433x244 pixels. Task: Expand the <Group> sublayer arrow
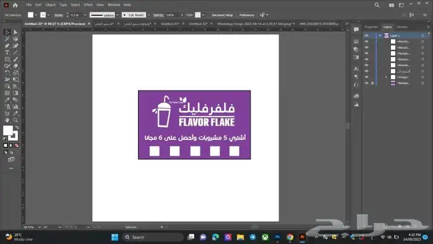click(x=386, y=77)
